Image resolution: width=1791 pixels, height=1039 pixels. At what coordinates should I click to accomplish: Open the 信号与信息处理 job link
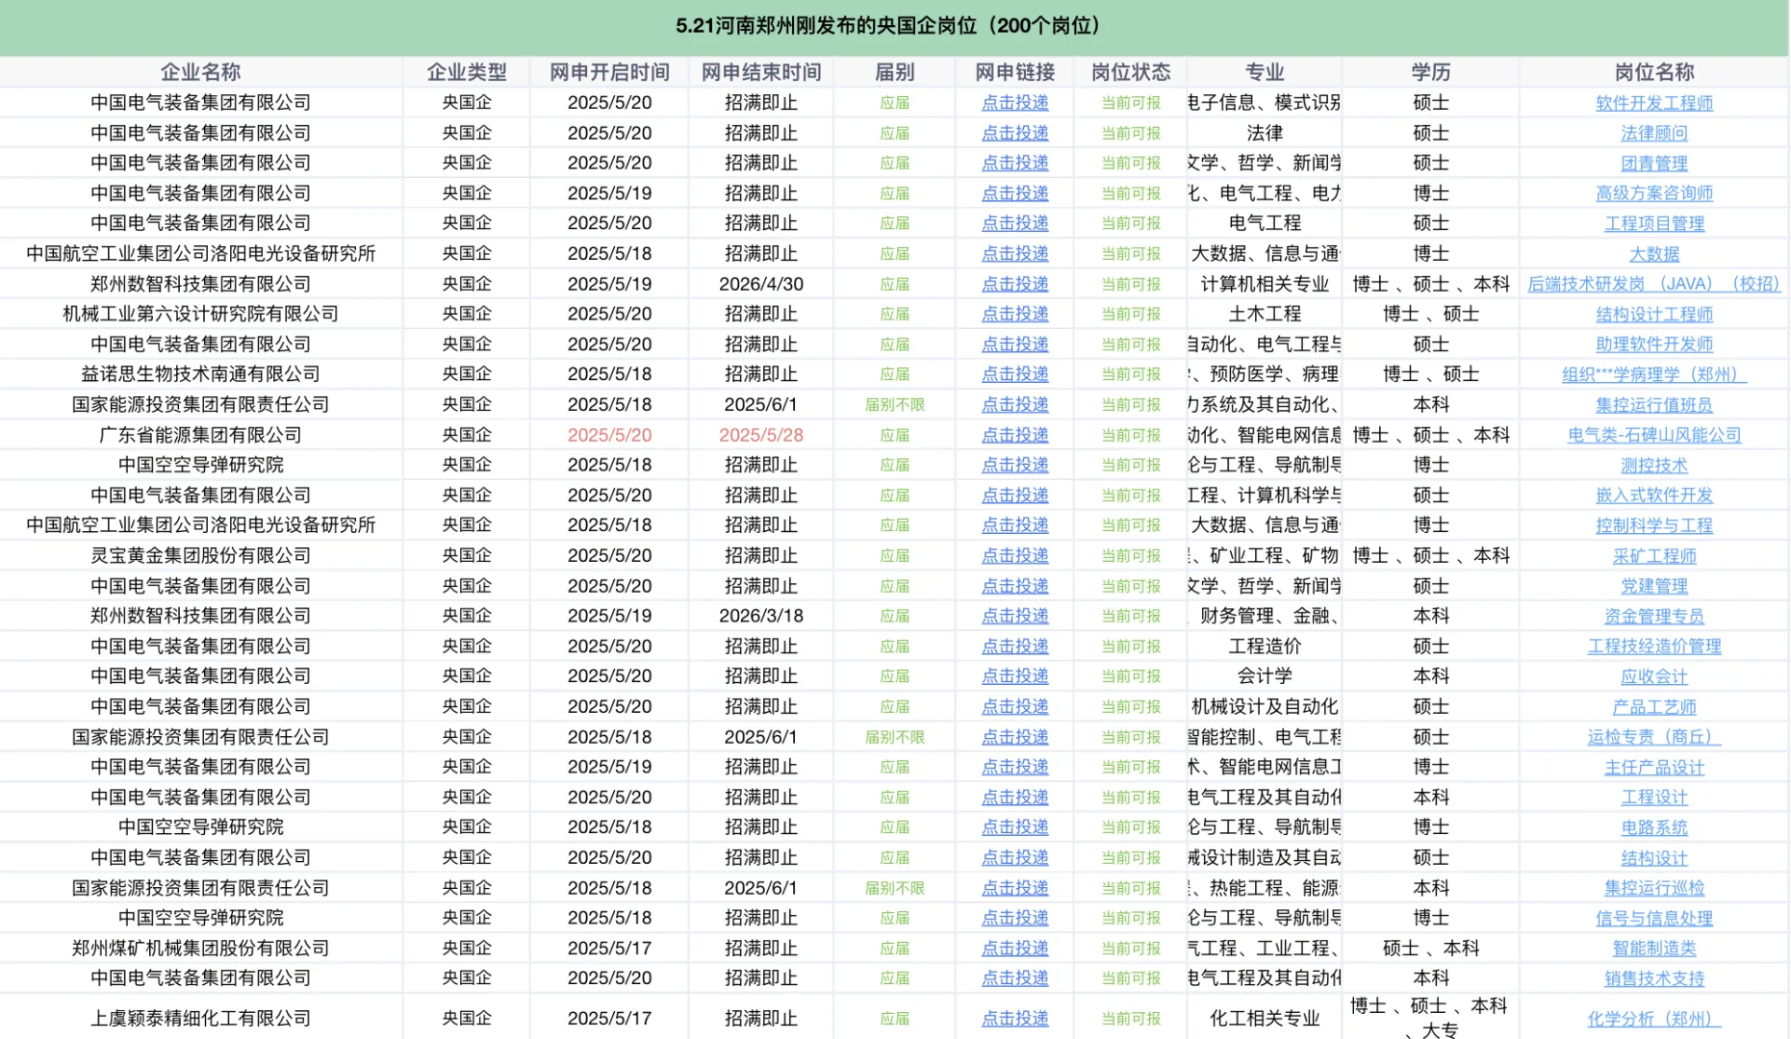1653,918
